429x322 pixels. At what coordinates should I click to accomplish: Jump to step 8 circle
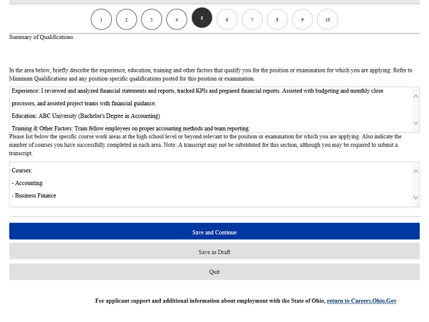click(x=277, y=19)
